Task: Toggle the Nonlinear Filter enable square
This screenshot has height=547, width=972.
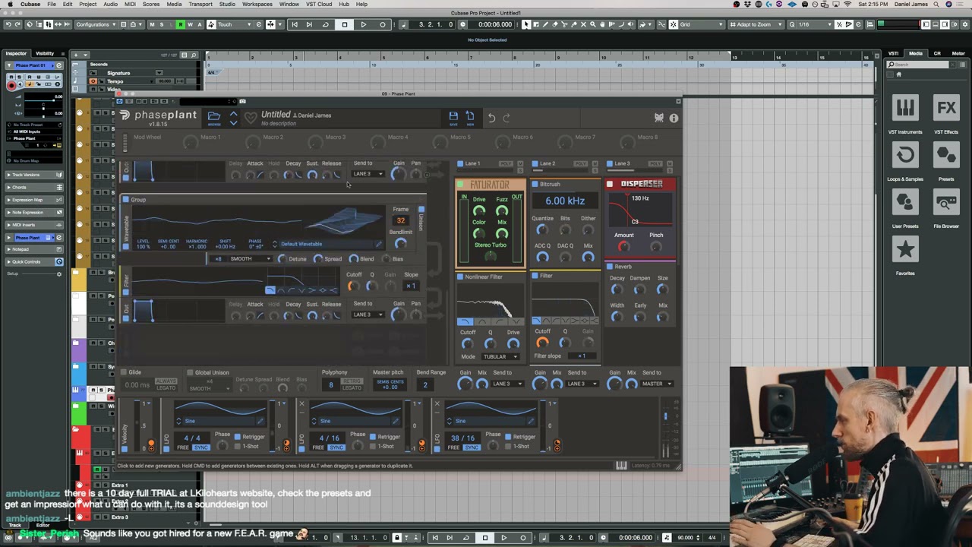Action: [x=460, y=277]
